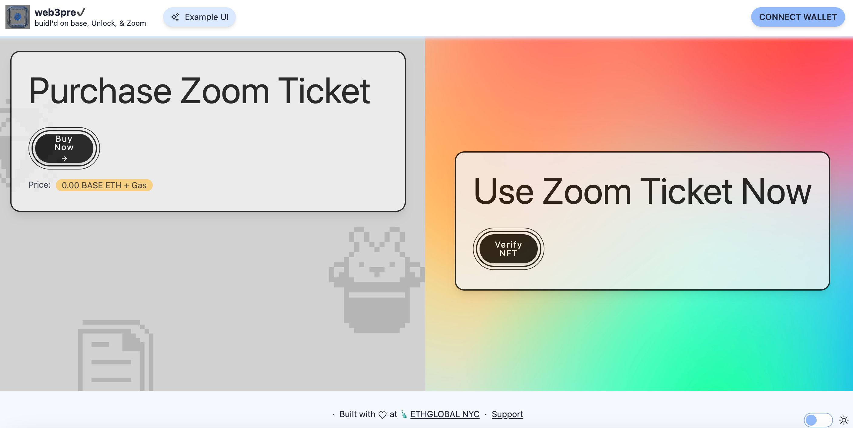The image size is (853, 428).
Task: Open the Support dropdown options
Action: pyautogui.click(x=507, y=413)
